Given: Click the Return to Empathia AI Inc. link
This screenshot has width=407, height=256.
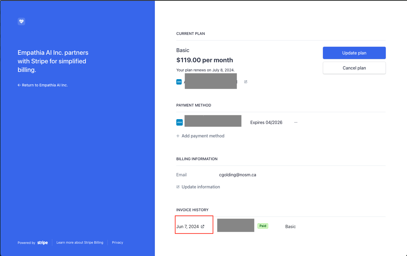Looking at the screenshot, I should 43,85.
